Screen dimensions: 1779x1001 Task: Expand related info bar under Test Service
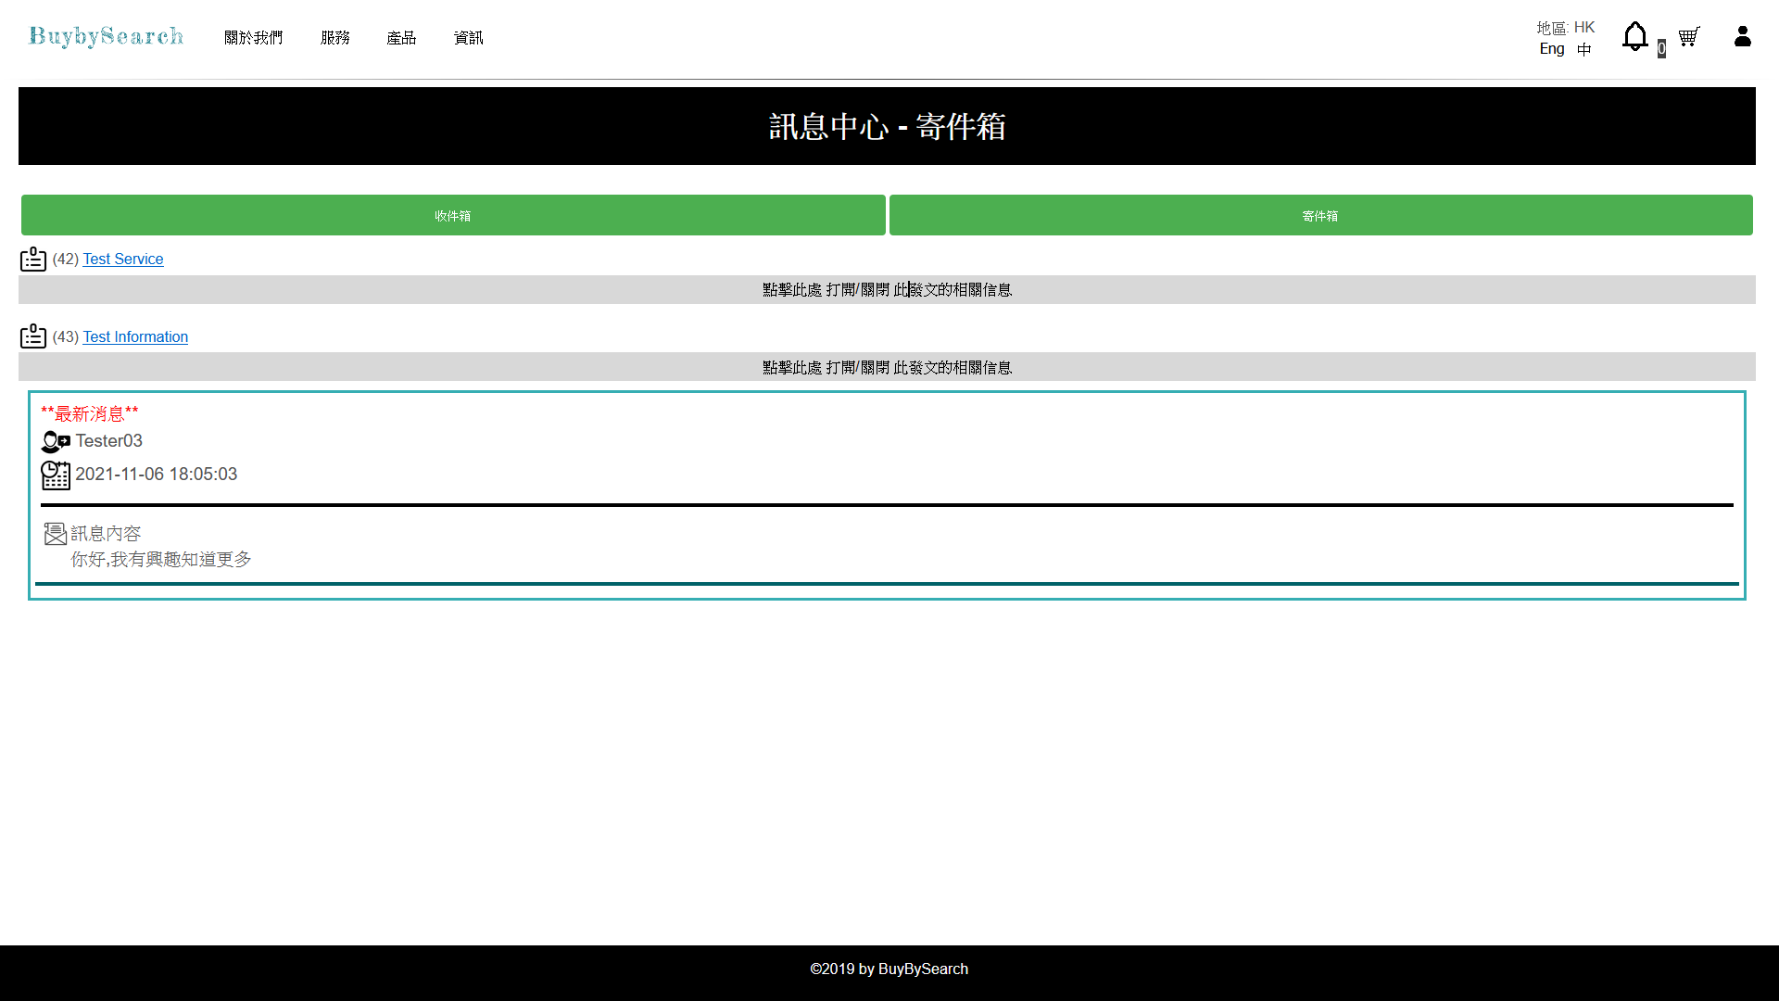pyautogui.click(x=887, y=290)
